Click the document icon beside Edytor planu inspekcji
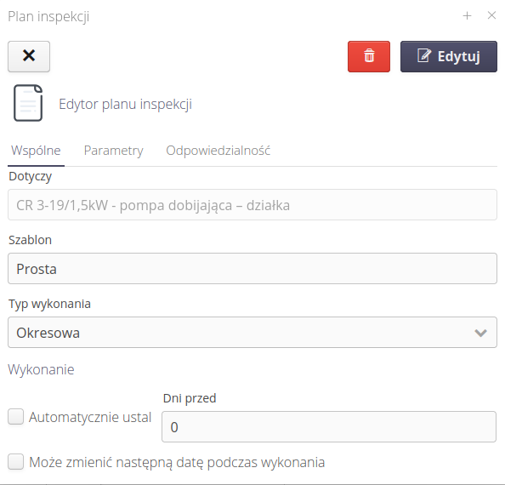 pyautogui.click(x=28, y=103)
